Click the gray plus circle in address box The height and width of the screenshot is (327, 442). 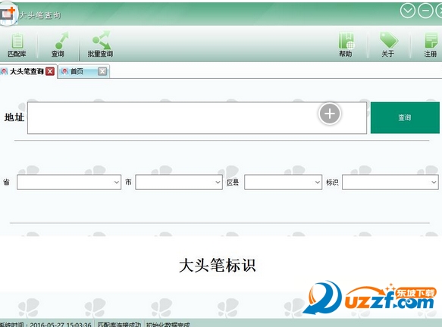[330, 114]
